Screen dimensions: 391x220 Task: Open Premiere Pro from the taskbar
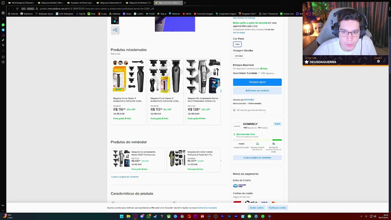(222, 216)
